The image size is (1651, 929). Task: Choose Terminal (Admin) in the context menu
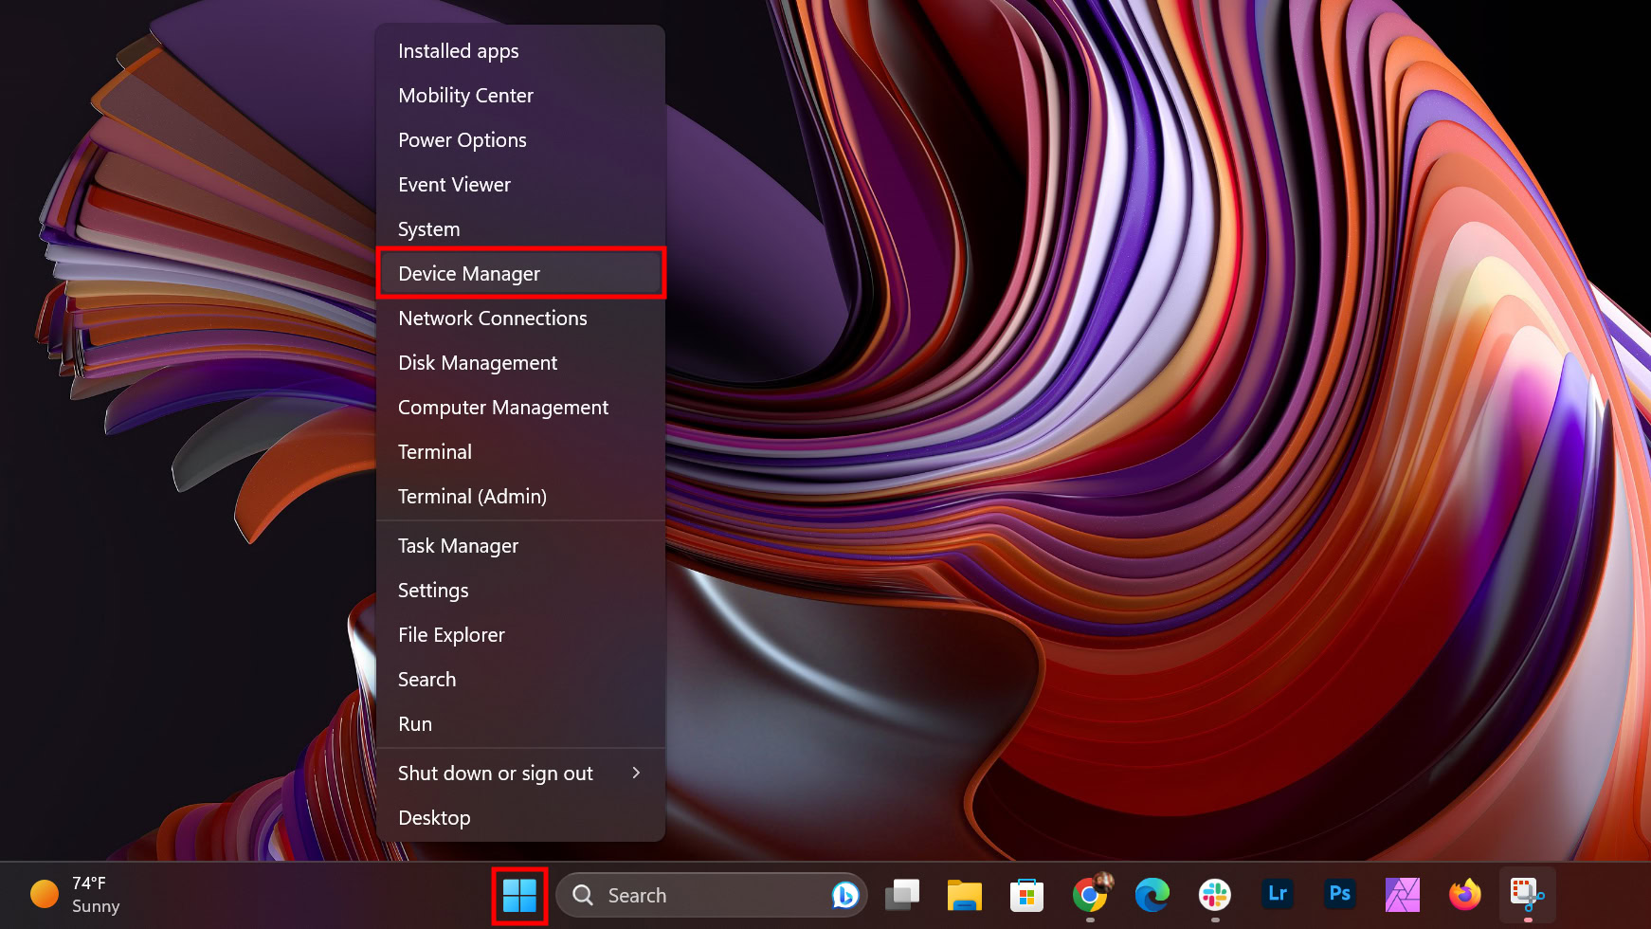[x=472, y=497]
